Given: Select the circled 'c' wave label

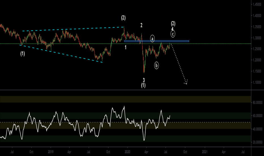Looking at the screenshot, I should (173, 34).
